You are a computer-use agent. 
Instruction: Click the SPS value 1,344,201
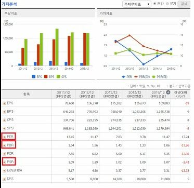click(x=115, y=128)
